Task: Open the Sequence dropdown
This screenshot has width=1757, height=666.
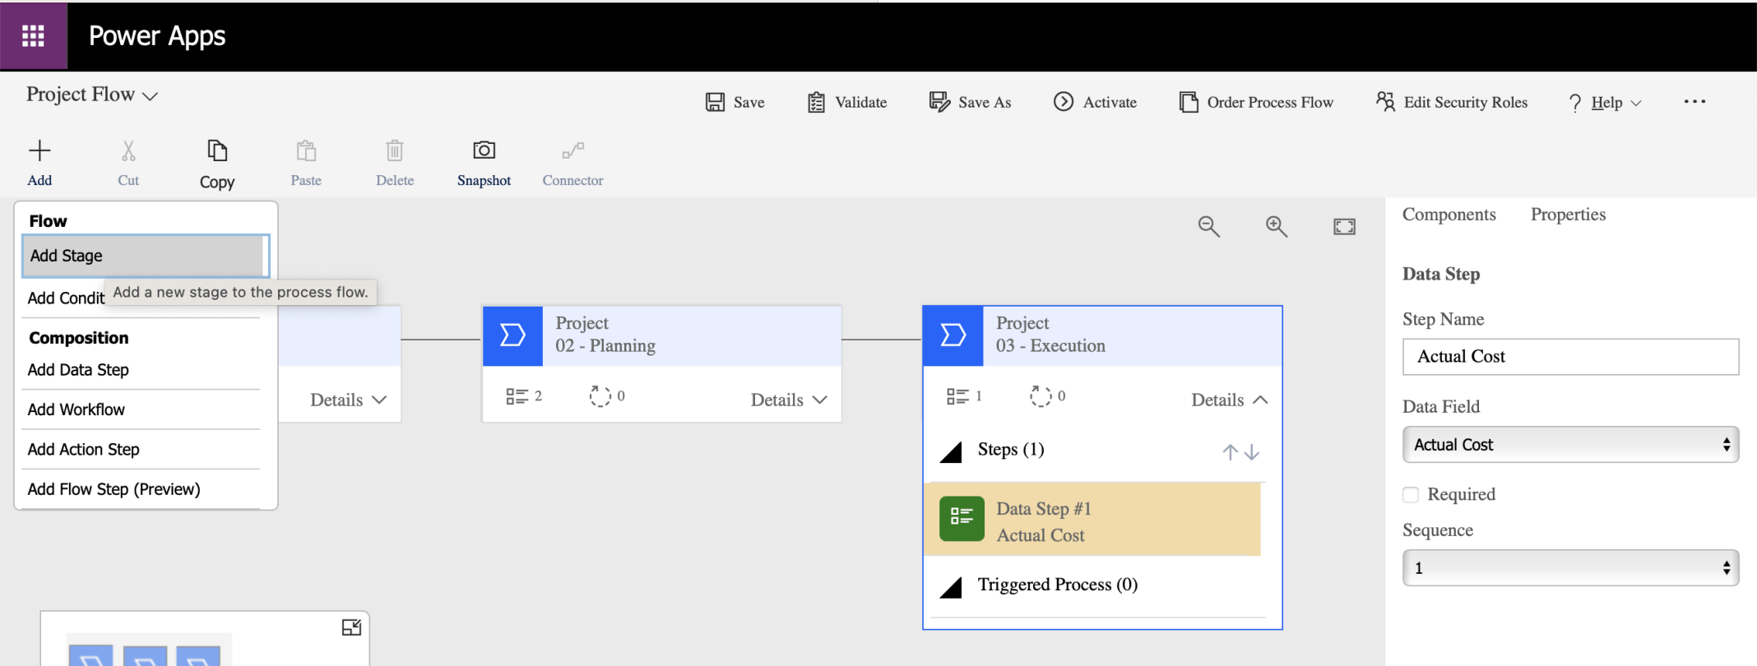Action: [1569, 568]
